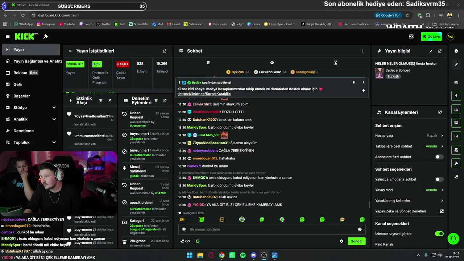
Task: Expand the pinned message with down arrow
Action: point(363,91)
